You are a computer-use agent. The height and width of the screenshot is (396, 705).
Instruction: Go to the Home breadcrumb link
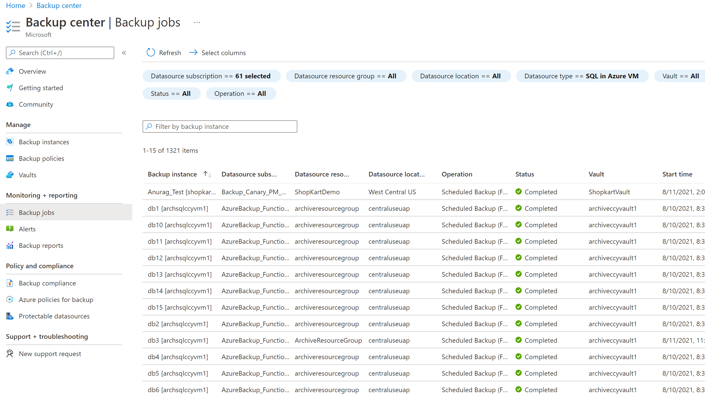click(15, 5)
